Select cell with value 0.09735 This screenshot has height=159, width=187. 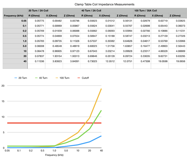(54, 41)
